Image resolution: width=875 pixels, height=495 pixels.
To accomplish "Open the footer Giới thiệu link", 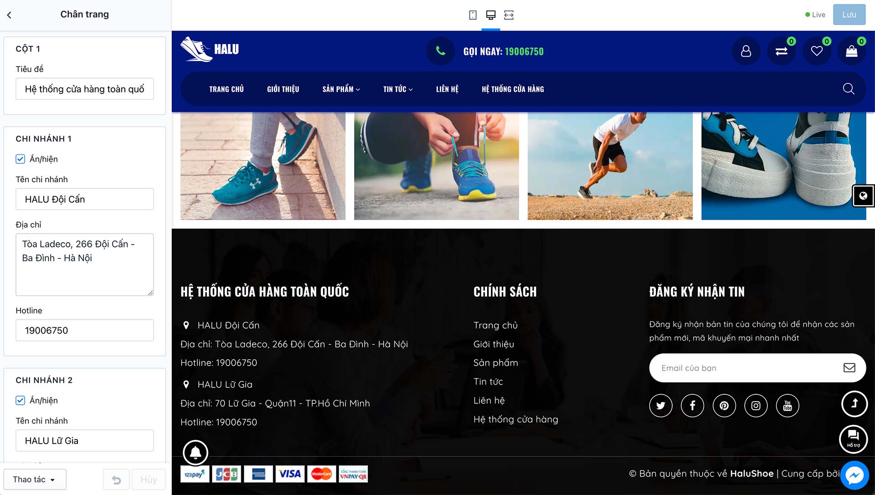I will point(494,344).
